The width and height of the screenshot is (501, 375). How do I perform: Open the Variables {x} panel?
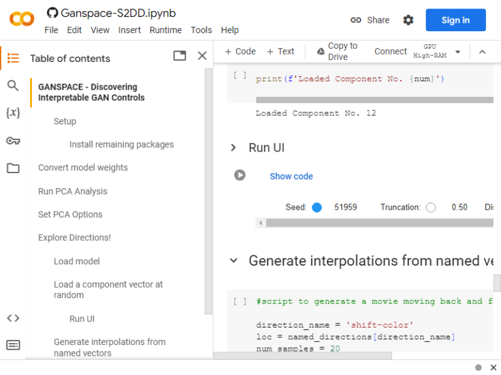13,113
